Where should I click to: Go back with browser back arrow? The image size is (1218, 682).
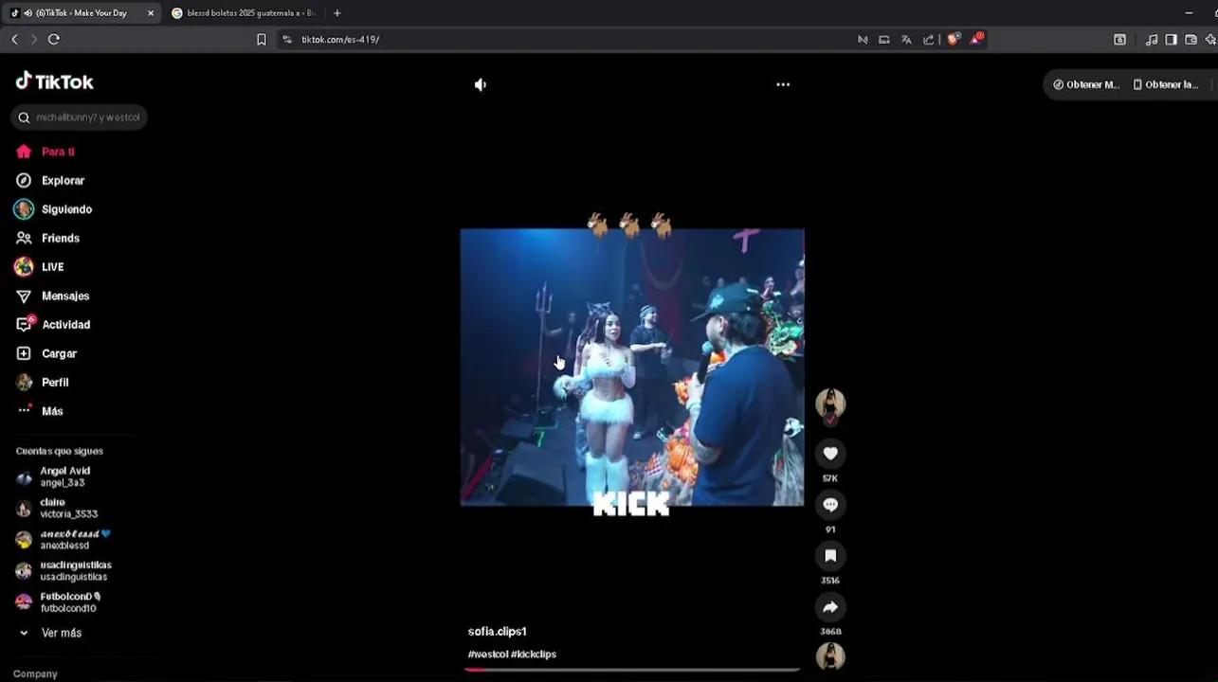tap(14, 39)
